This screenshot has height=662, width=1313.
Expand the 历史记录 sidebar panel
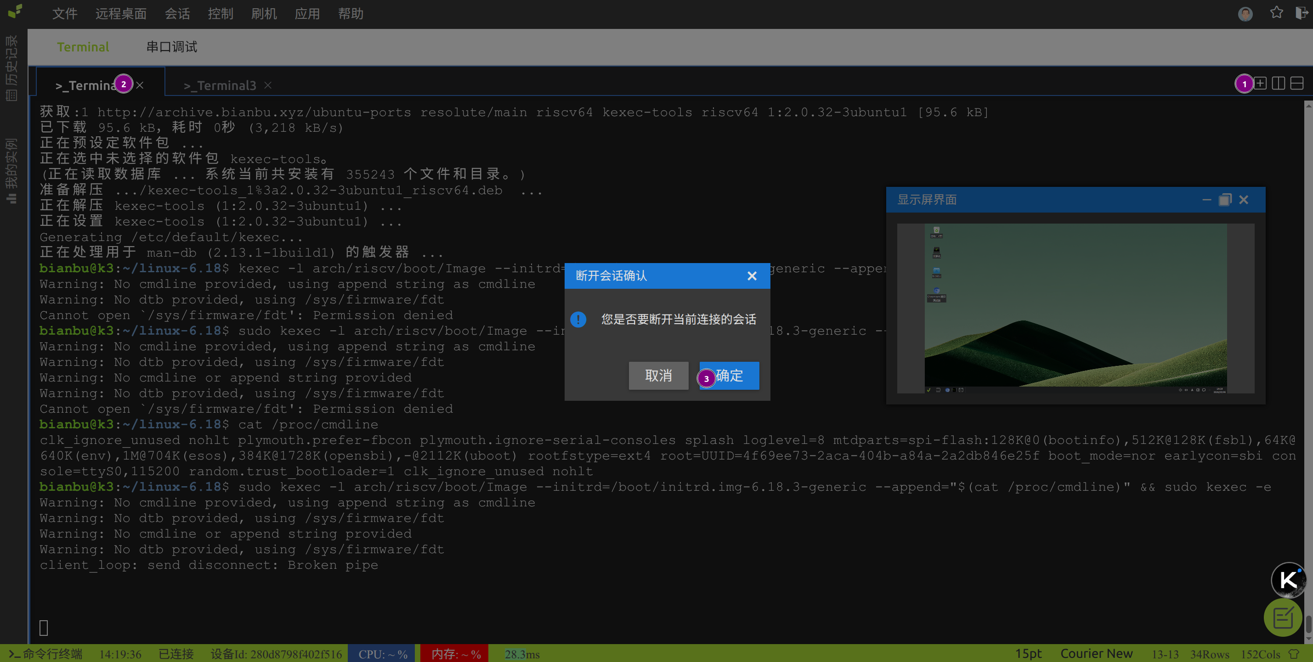pos(11,67)
